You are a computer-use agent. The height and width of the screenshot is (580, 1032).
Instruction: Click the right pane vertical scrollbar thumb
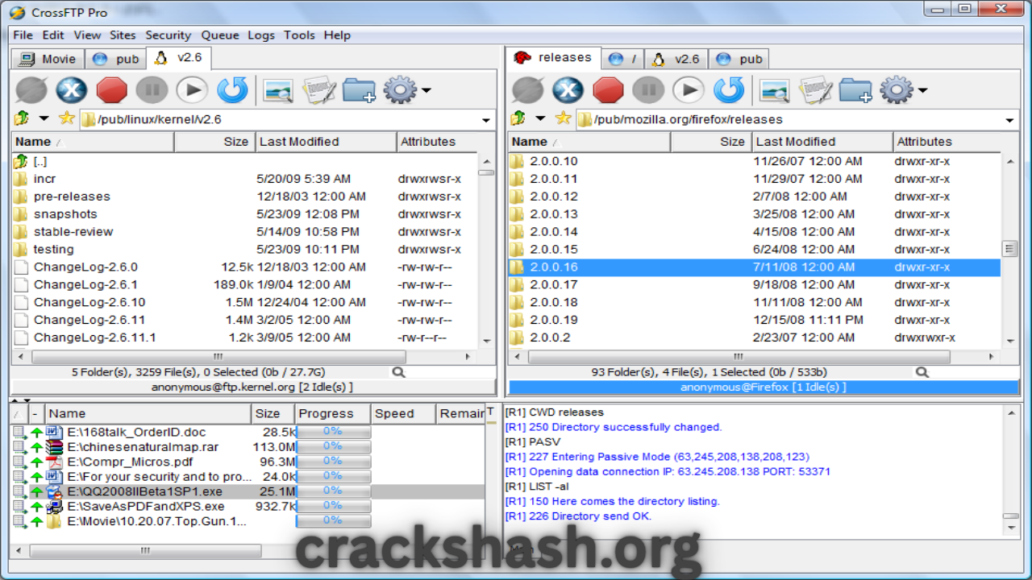(x=1009, y=249)
